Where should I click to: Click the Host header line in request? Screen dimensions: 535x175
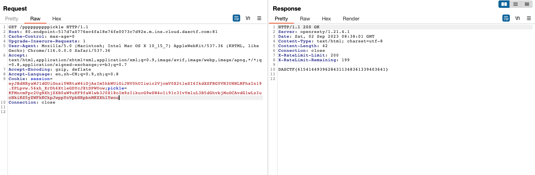[x=113, y=31]
